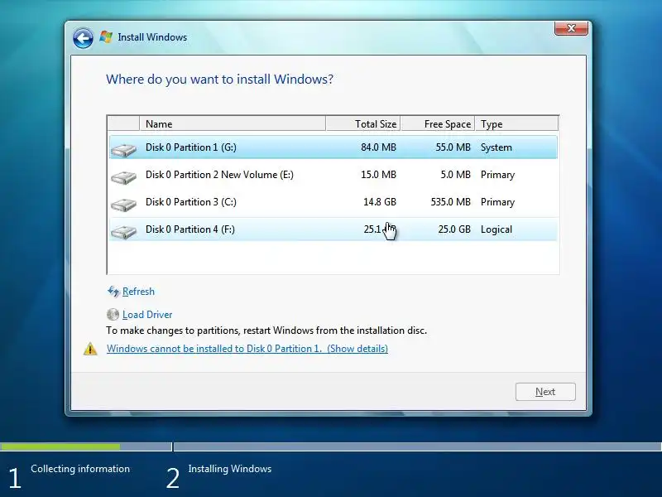Viewport: 662px width, 497px height.
Task: Refresh the partition list
Action: [138, 292]
